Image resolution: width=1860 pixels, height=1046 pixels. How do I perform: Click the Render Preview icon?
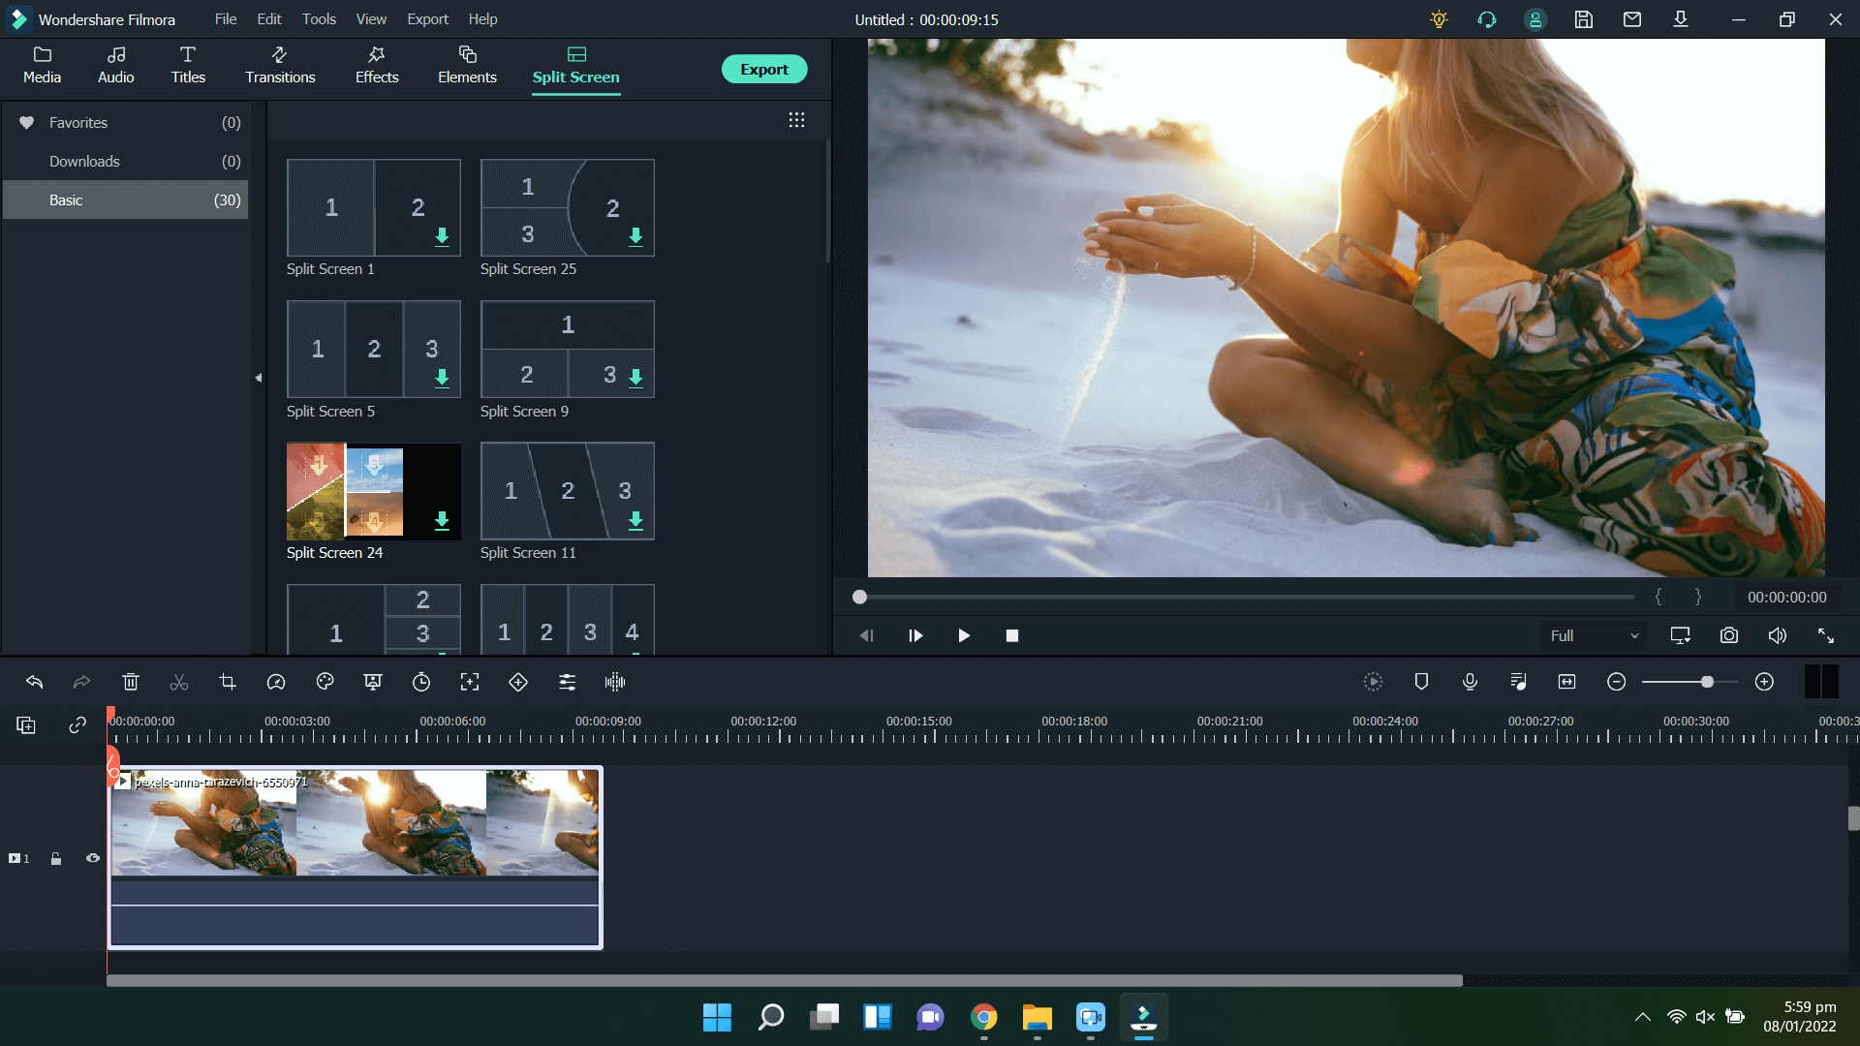point(1373,682)
